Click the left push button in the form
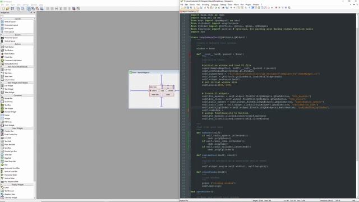The height and width of the screenshot is (202, 359). [155, 95]
